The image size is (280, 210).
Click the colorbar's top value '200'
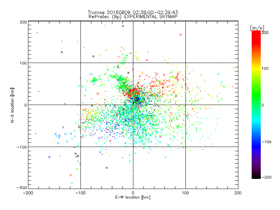(x=265, y=33)
